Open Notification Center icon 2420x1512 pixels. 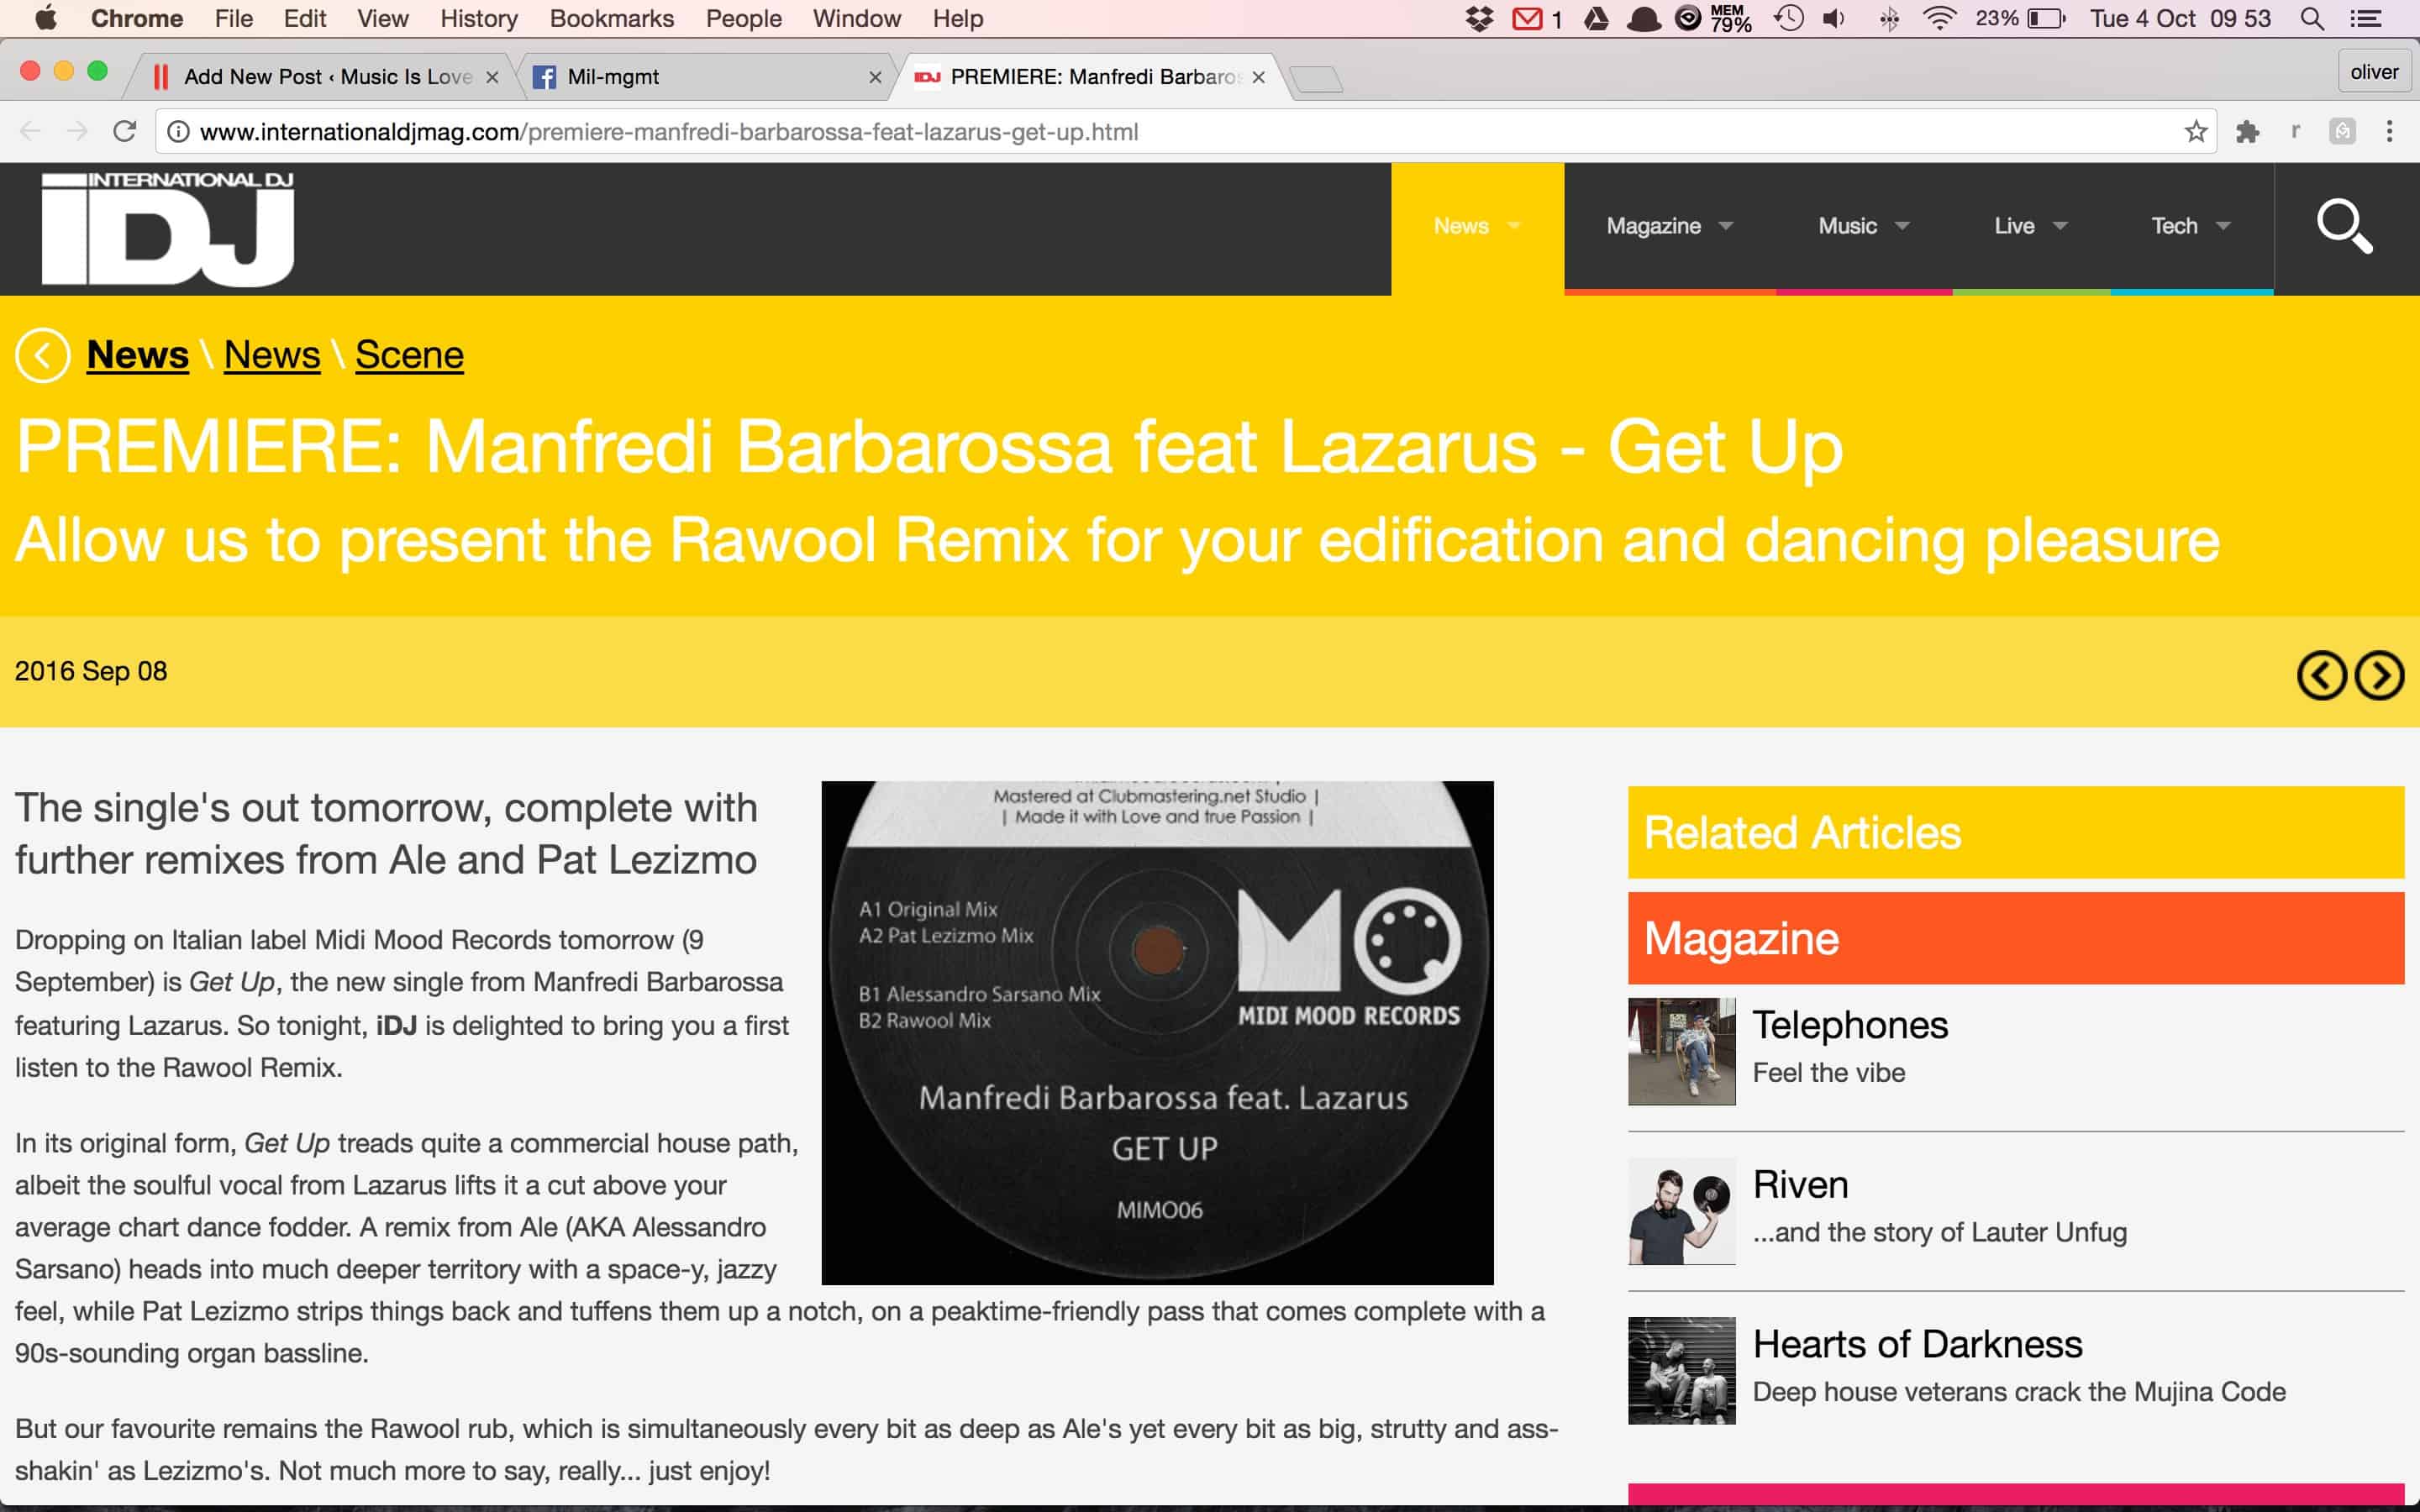point(2365,18)
